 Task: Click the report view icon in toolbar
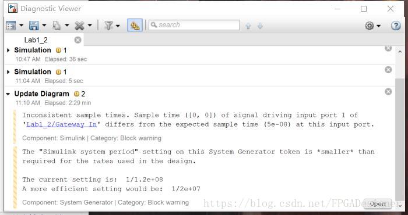11,26
